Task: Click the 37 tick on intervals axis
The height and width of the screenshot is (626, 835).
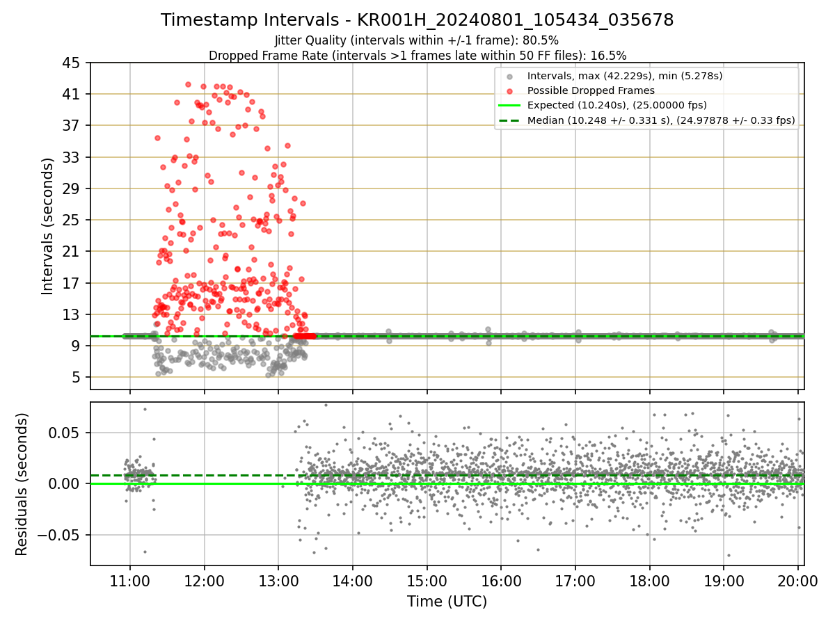Action: tap(72, 126)
